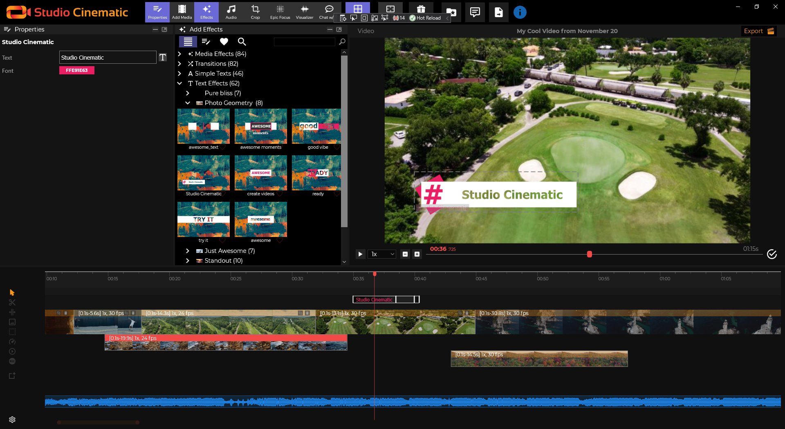785x429 pixels.
Task: Toggle the list view in Add Effects
Action: (x=188, y=42)
